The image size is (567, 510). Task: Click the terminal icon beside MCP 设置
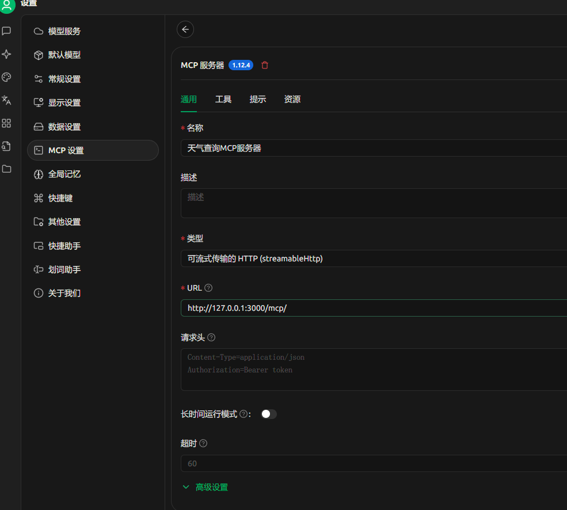[x=39, y=150]
